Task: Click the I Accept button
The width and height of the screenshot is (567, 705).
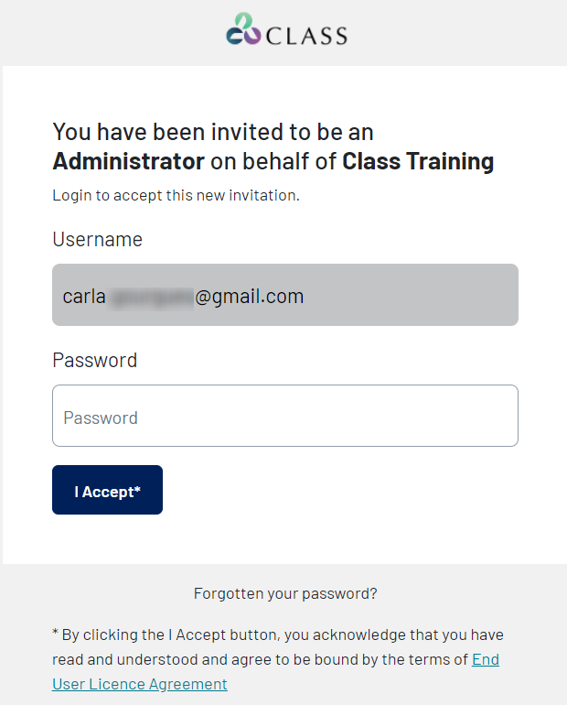Action: [x=107, y=490]
